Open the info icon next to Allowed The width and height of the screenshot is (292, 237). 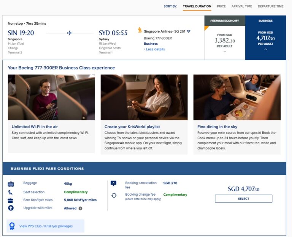point(80,208)
